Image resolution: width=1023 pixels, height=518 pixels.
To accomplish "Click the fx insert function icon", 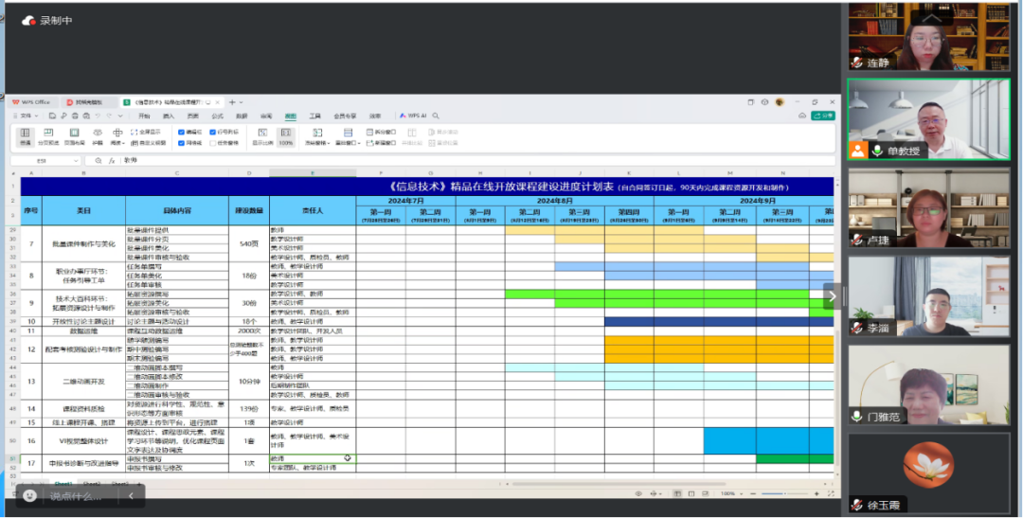I will tap(112, 161).
